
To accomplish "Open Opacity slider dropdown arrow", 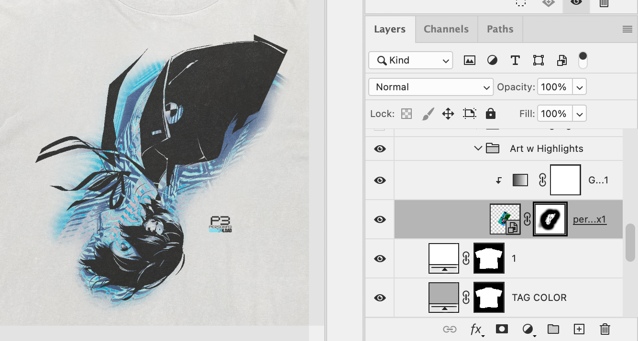I will [x=580, y=87].
